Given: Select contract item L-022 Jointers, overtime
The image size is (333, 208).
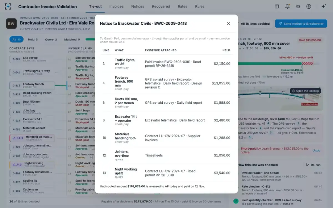Looking at the screenshot, I should tap(32, 156).
